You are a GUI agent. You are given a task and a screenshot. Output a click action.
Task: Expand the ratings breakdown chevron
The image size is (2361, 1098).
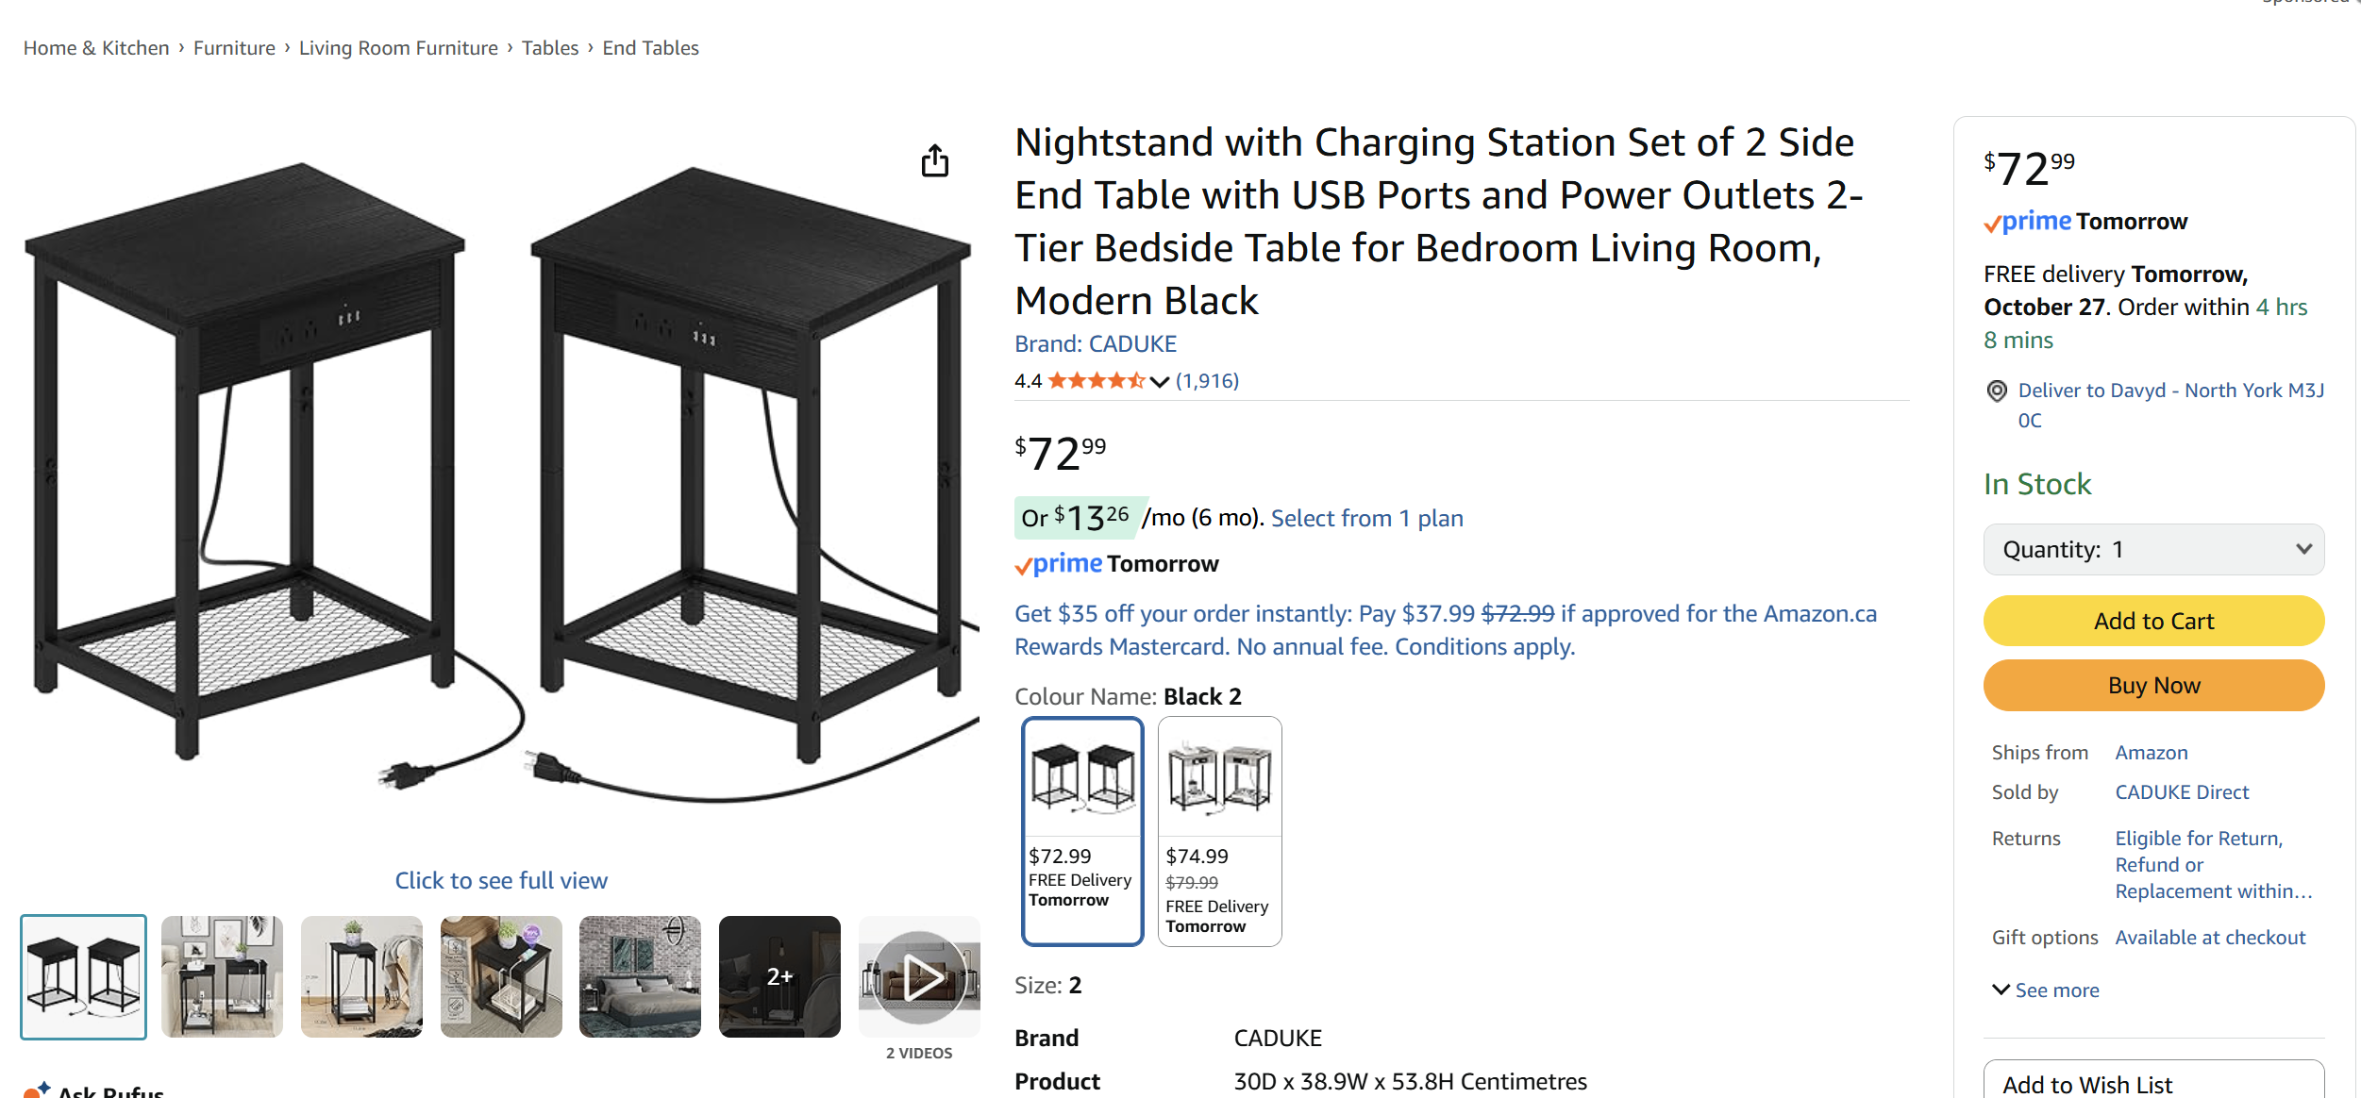tap(1158, 381)
